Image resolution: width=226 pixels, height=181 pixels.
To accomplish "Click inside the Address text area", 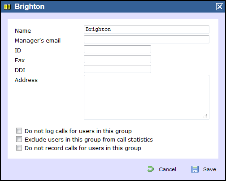I will (x=147, y=97).
